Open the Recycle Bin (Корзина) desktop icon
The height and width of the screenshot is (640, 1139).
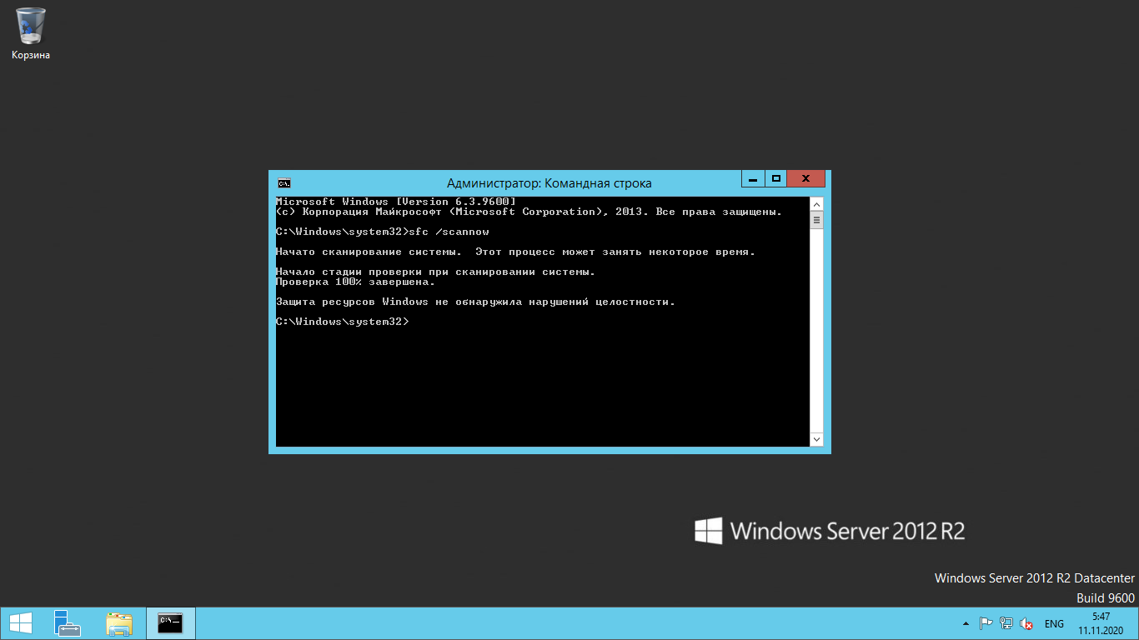31,33
